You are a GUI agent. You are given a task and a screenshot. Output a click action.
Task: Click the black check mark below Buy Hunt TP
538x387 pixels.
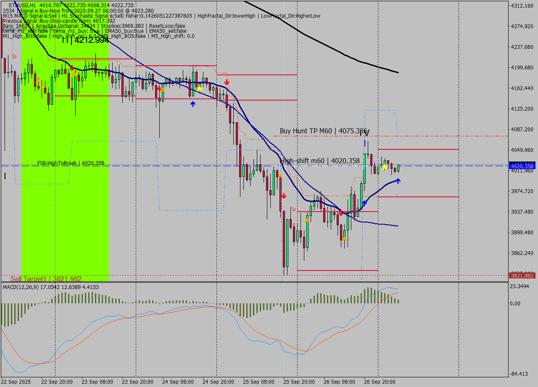click(x=367, y=133)
